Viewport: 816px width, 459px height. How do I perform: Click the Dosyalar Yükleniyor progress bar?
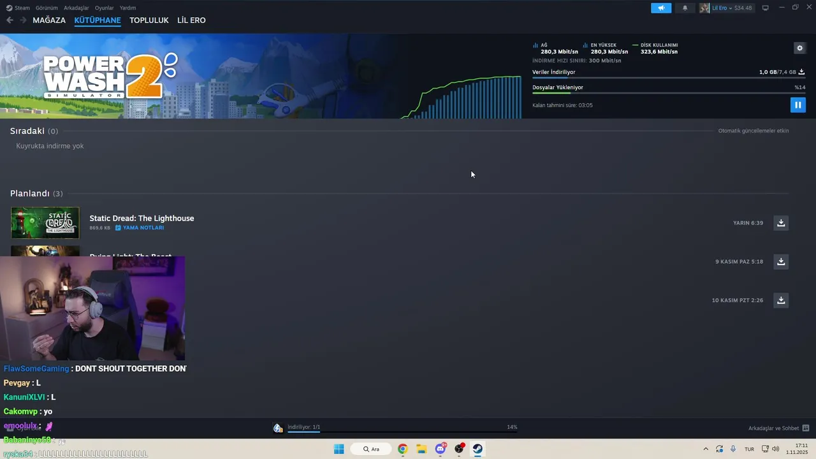(x=669, y=93)
